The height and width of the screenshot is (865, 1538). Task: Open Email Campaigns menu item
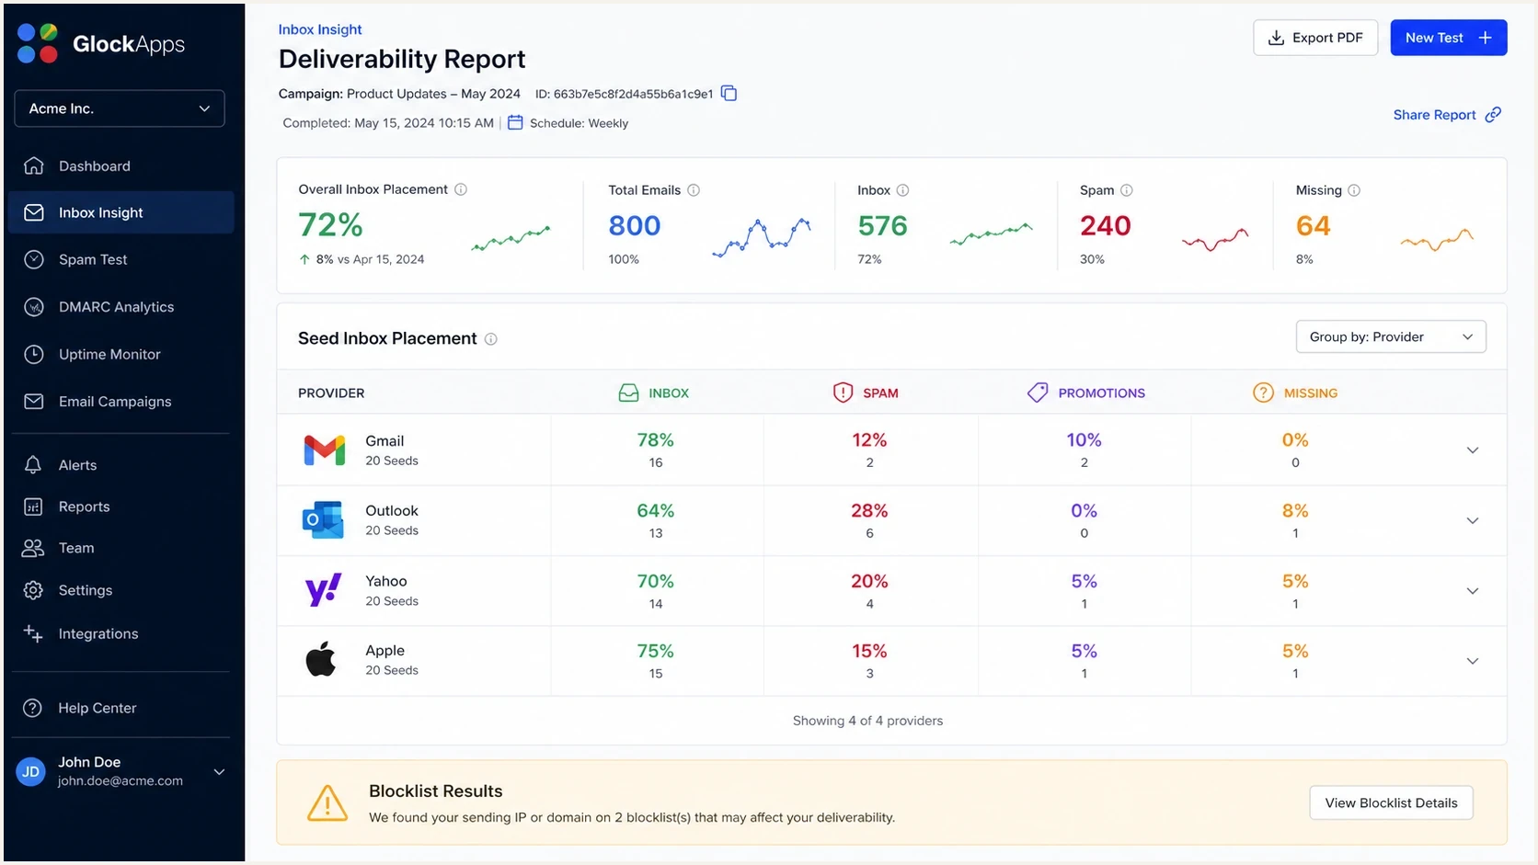click(121, 402)
